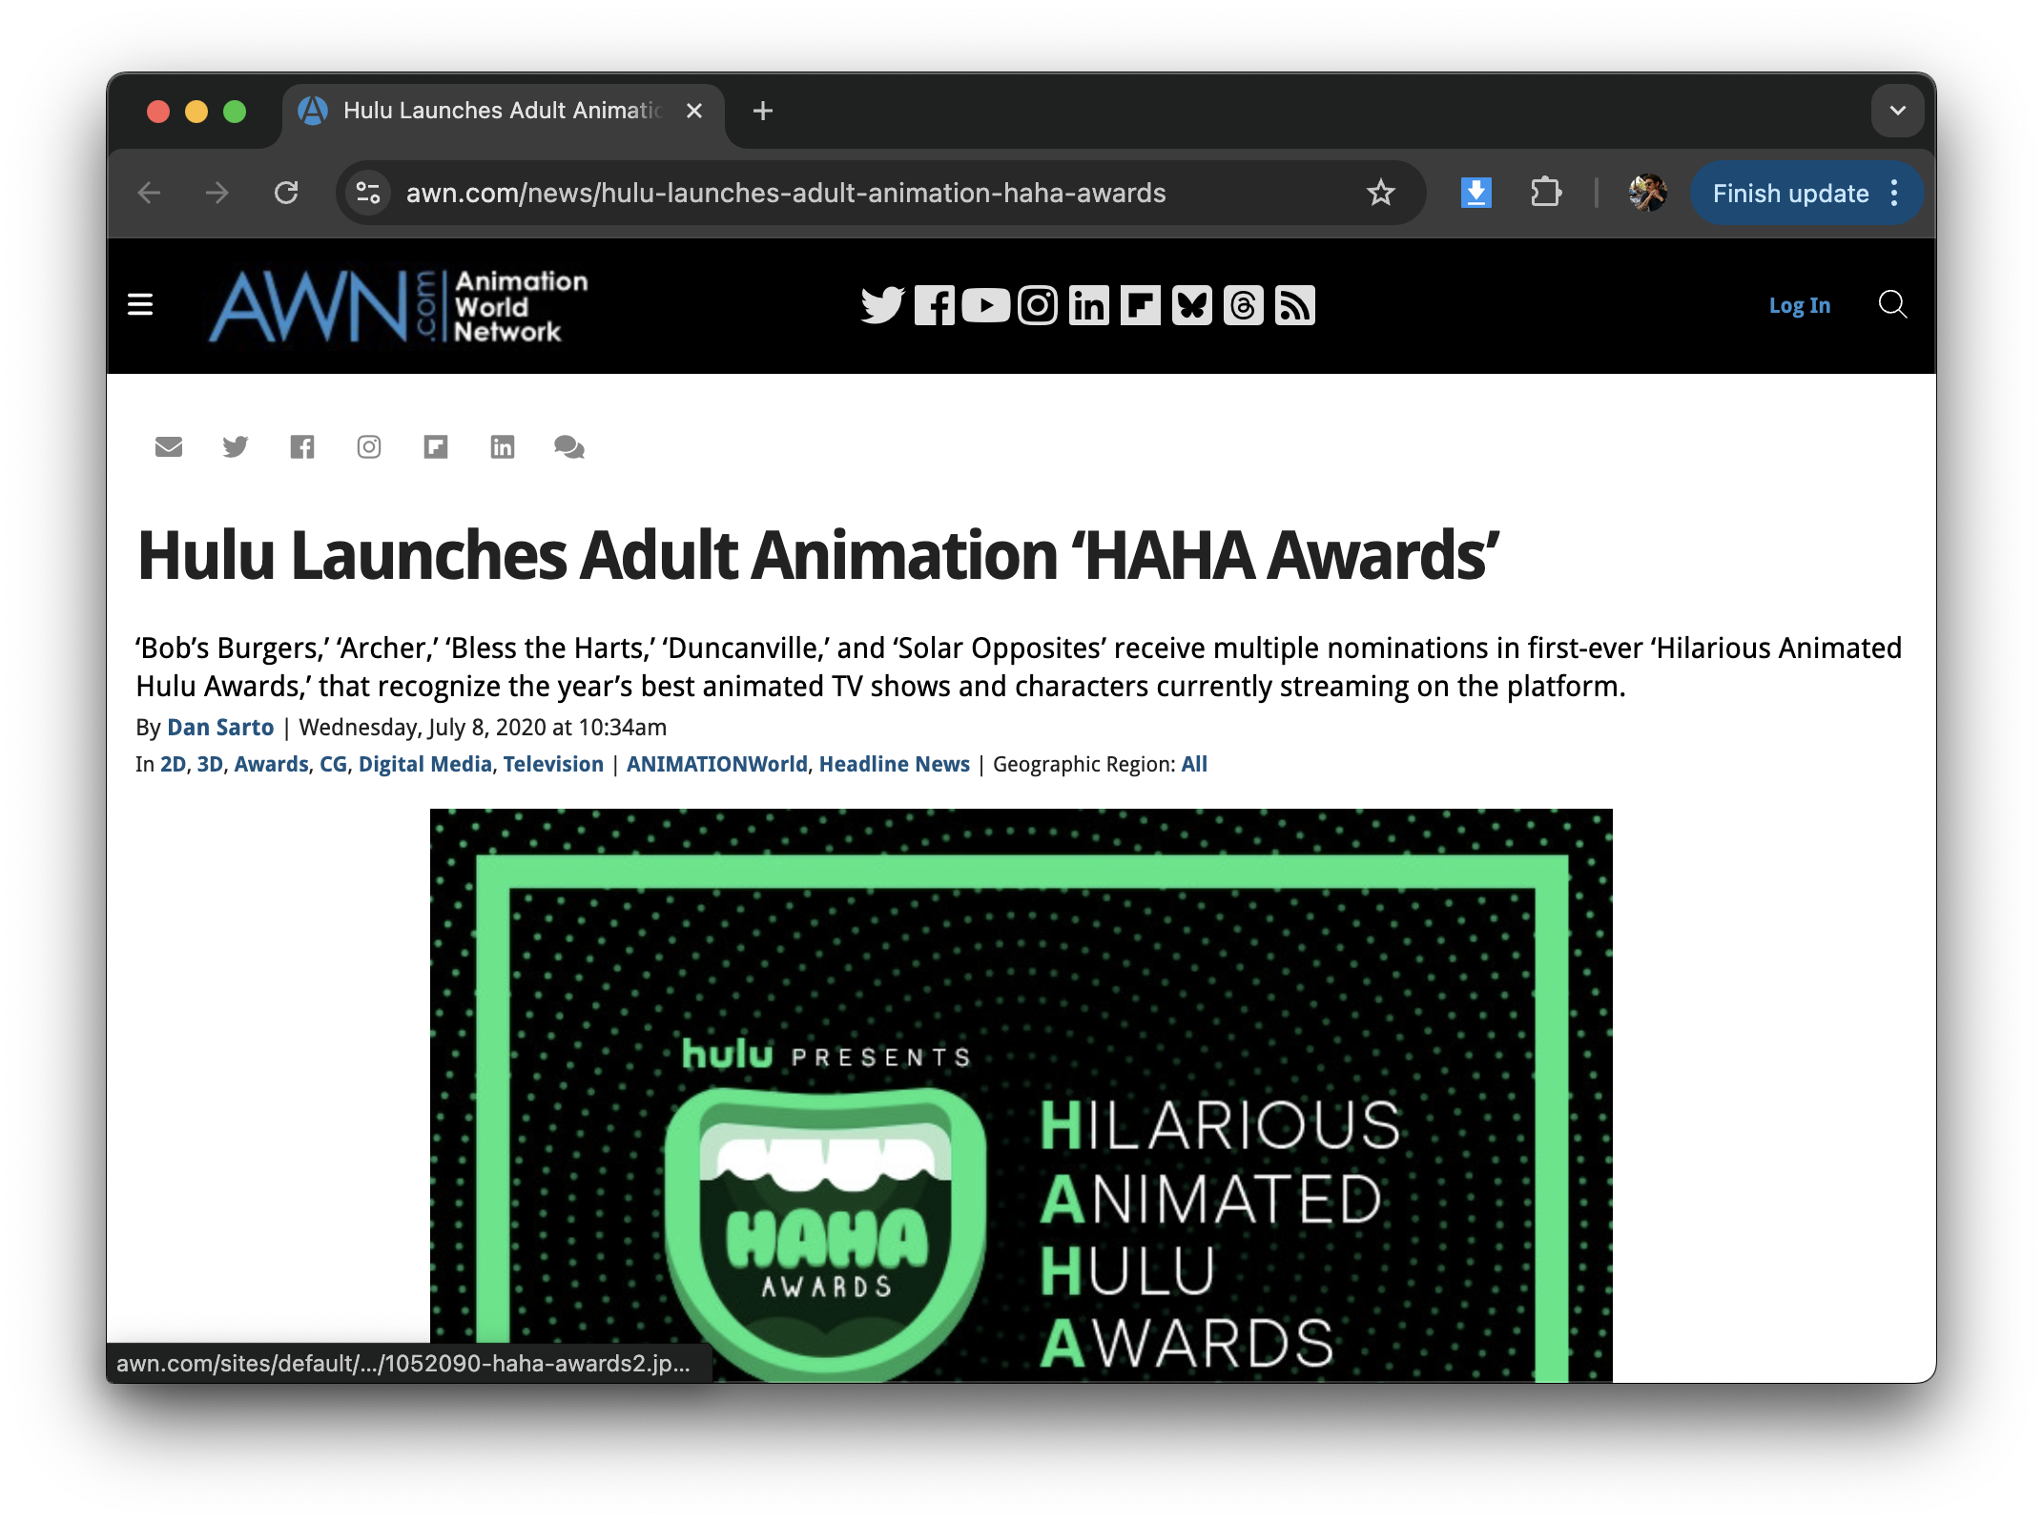
Task: Open the site search magnifier
Action: 1892,305
